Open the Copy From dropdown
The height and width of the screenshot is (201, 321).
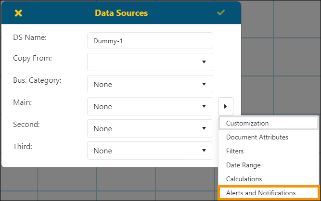pos(150,62)
